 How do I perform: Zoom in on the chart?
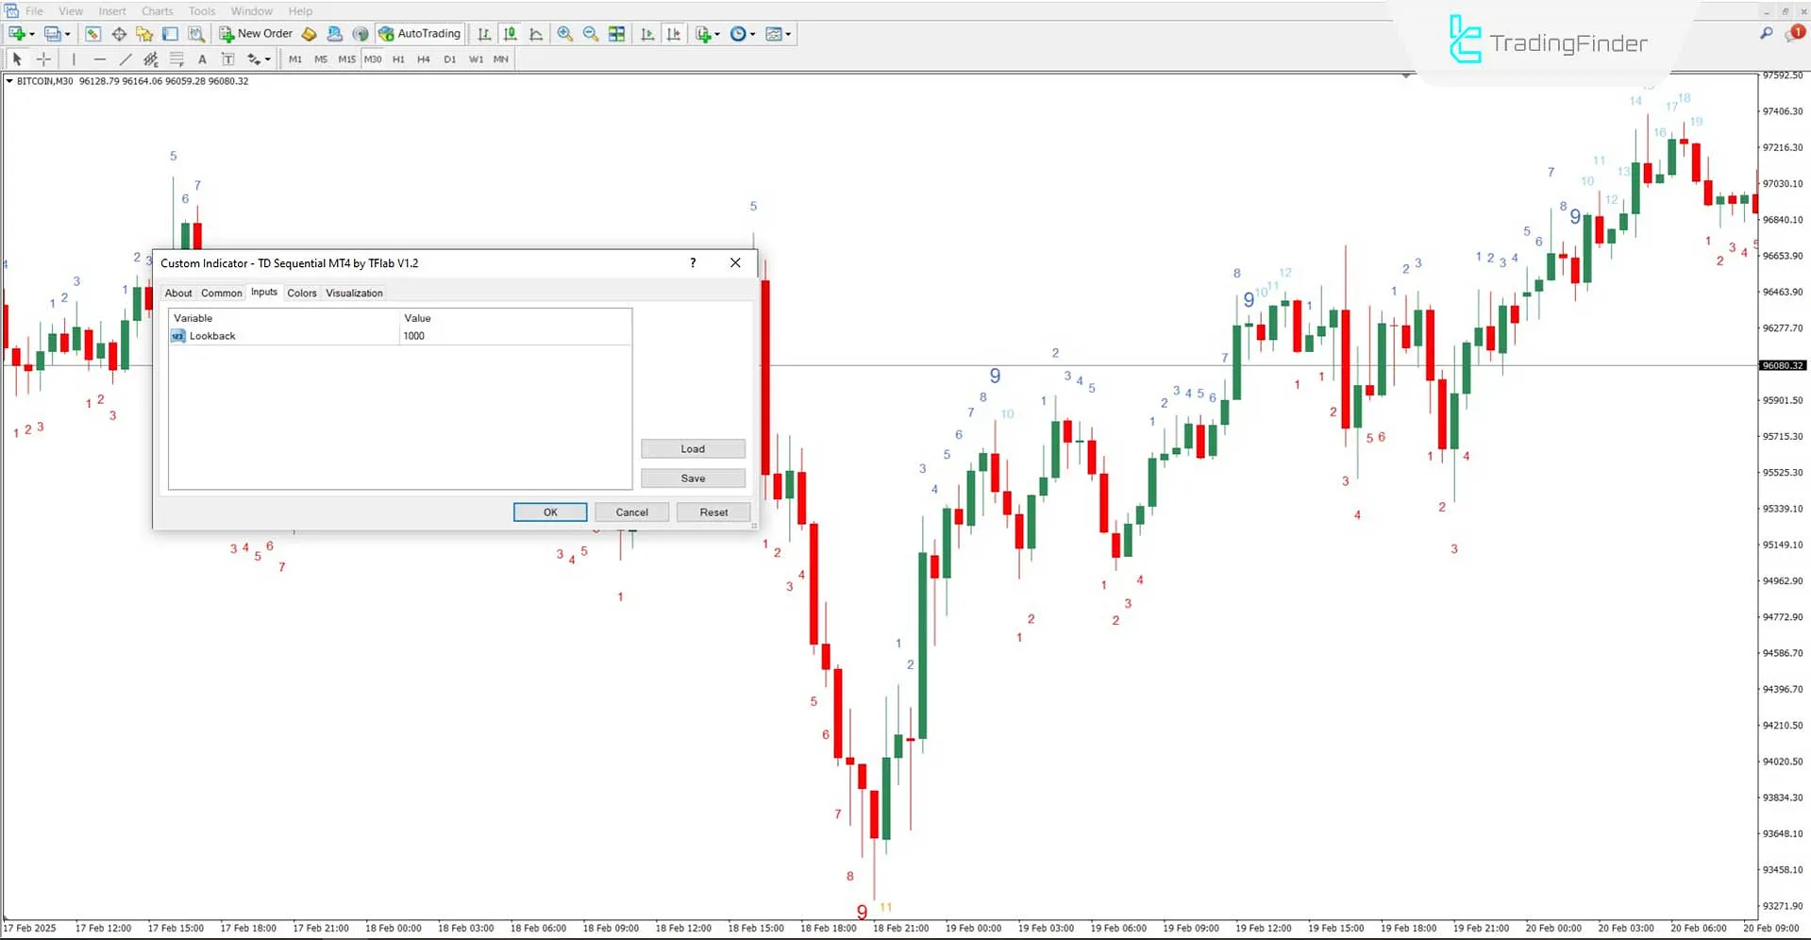(x=565, y=33)
